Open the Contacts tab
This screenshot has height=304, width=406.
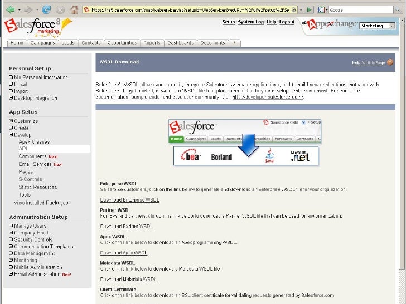pos(91,43)
